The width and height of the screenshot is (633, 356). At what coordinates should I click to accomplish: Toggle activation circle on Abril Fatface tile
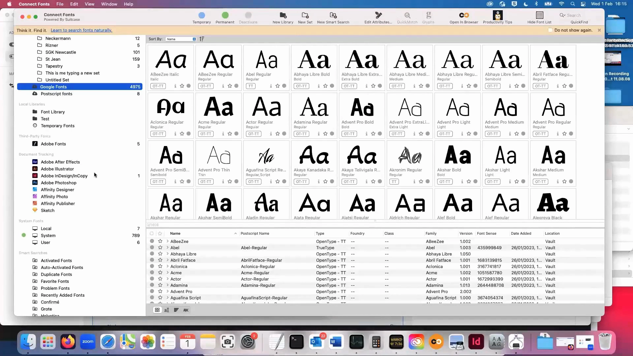coord(571,86)
